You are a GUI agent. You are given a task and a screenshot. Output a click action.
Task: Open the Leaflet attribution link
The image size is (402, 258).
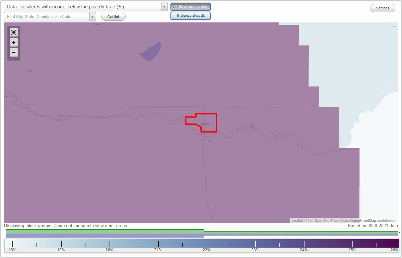297,221
